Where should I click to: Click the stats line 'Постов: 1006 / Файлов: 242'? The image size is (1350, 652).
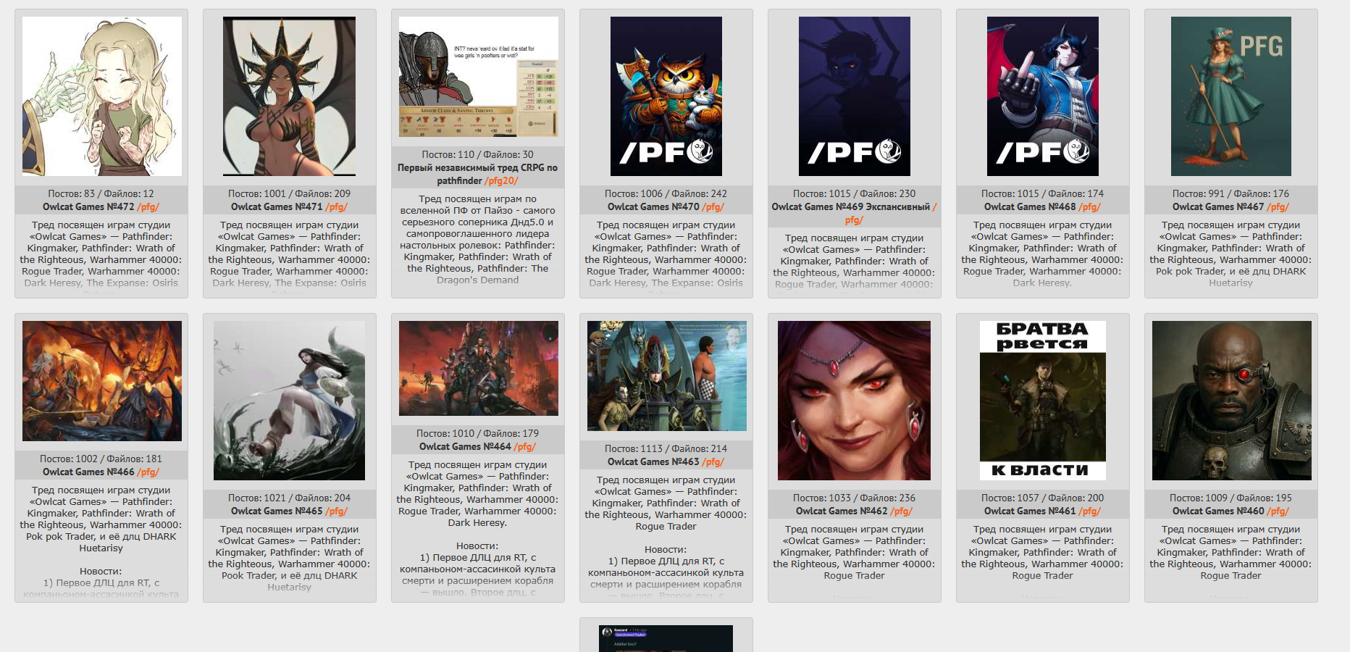[x=666, y=193]
